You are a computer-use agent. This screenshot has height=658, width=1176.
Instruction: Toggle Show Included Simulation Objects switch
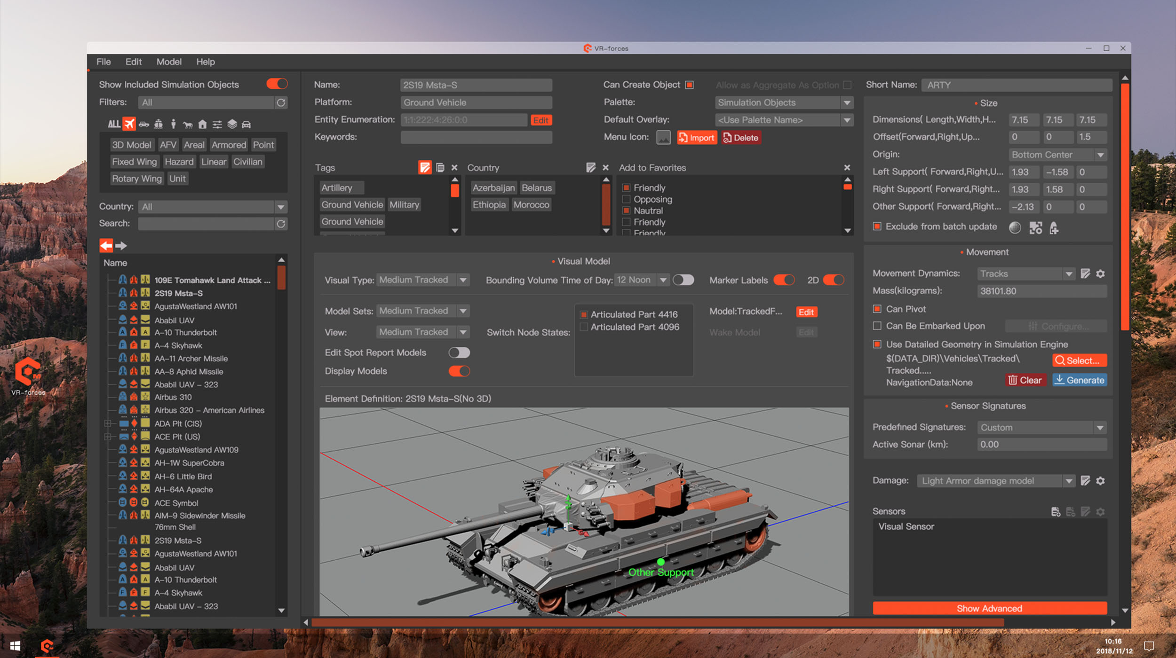pos(277,84)
